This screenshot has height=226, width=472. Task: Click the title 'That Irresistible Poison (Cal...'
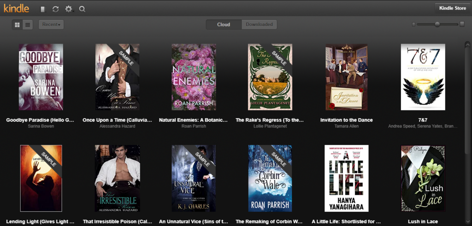[118, 222]
